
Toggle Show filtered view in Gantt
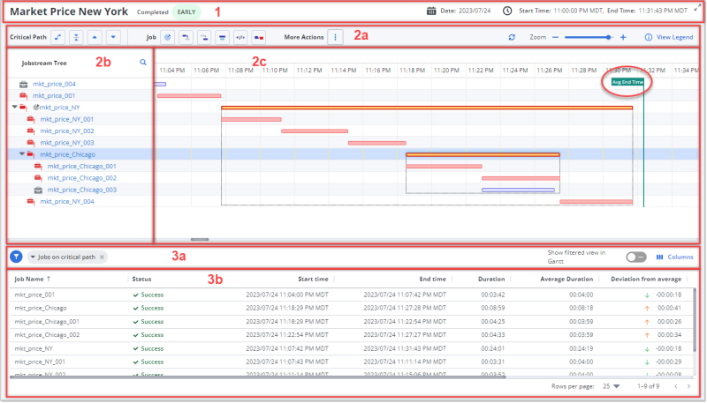[635, 257]
